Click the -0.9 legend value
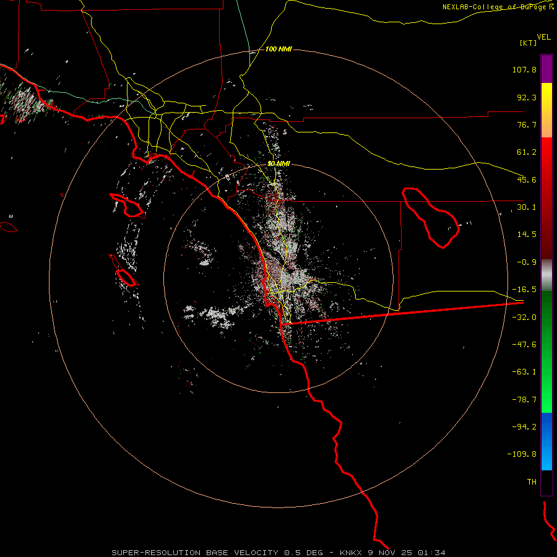The width and height of the screenshot is (557, 557). pos(527,262)
